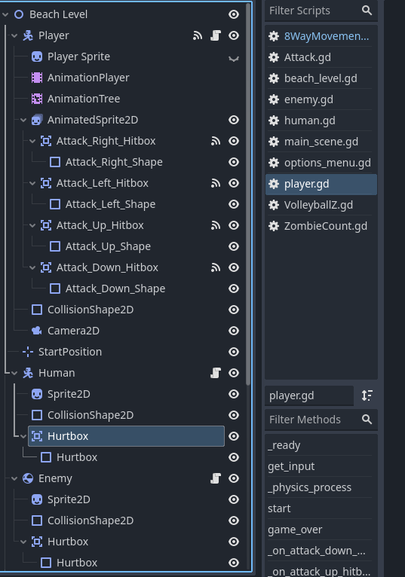
Task: Click signal icon on Attack_Right_Hitbox
Action: pos(216,141)
